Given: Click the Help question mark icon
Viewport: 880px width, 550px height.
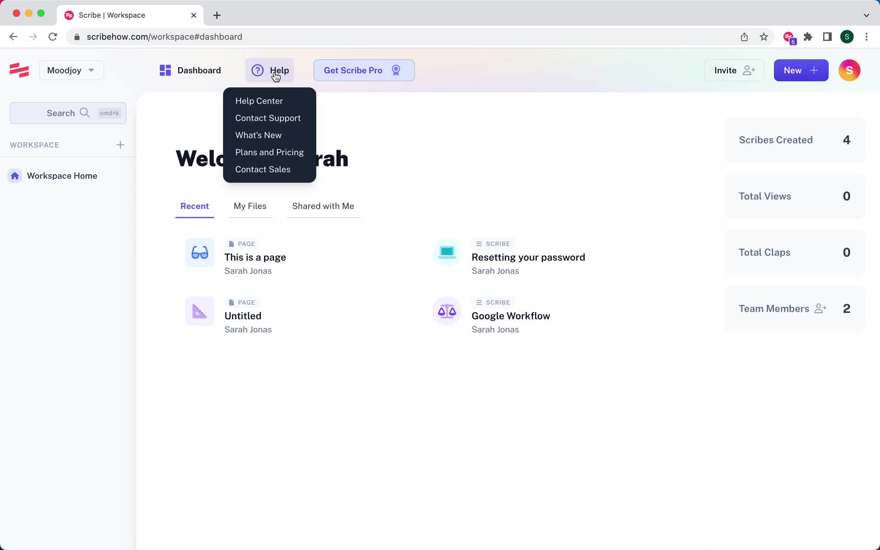Looking at the screenshot, I should tap(257, 70).
